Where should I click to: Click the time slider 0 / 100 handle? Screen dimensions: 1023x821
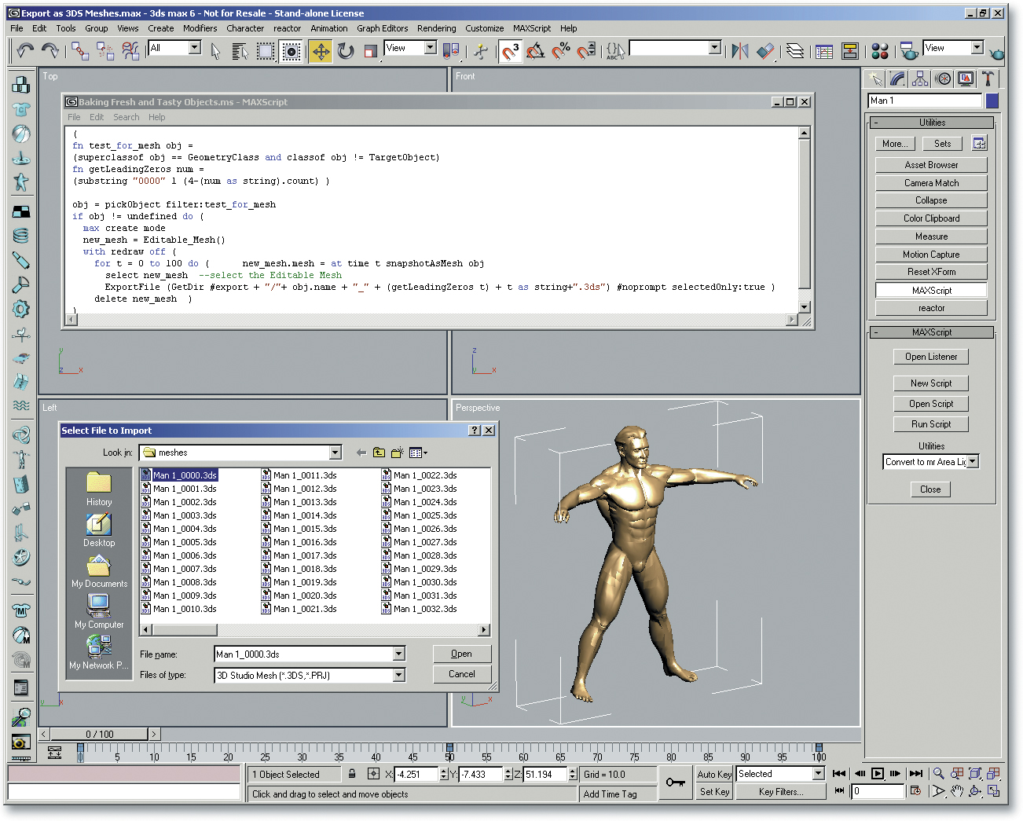coord(100,735)
